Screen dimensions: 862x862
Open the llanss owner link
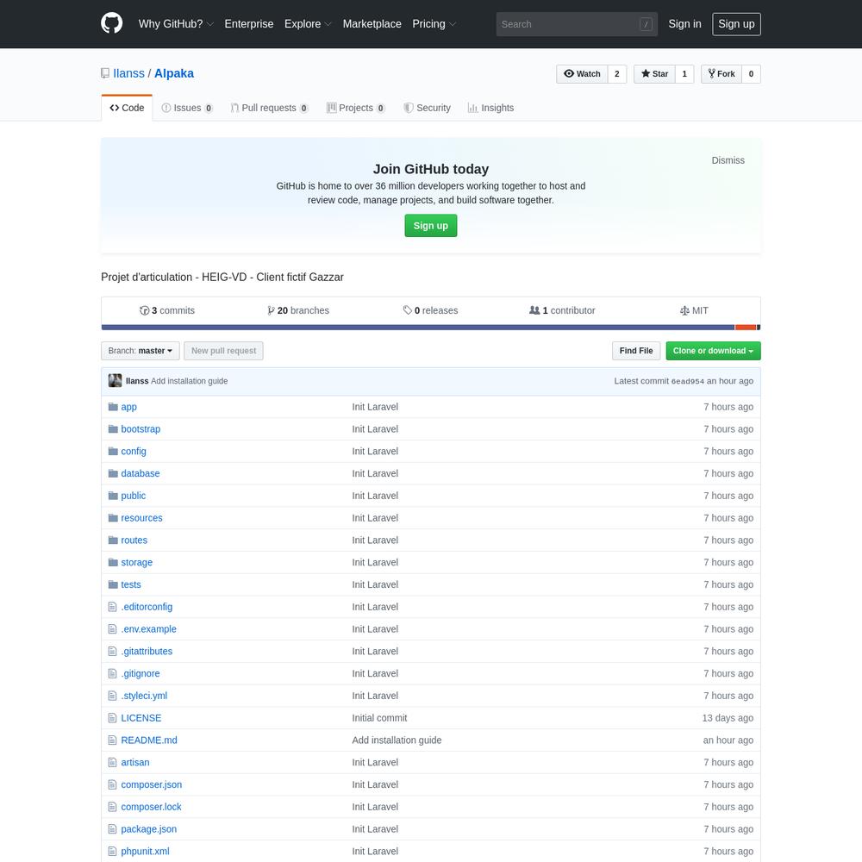128,73
